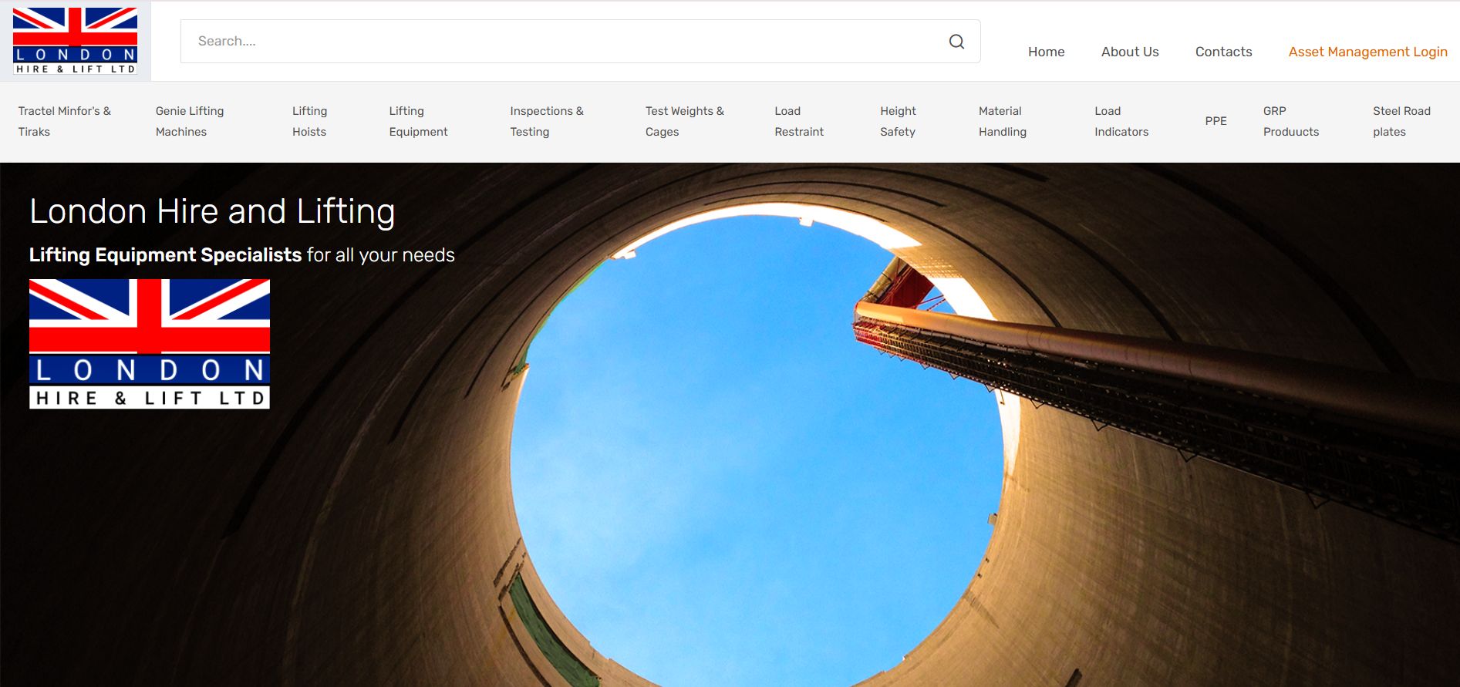The height and width of the screenshot is (687, 1460).
Task: Open Inspections & Testing menu item
Action: pos(546,121)
